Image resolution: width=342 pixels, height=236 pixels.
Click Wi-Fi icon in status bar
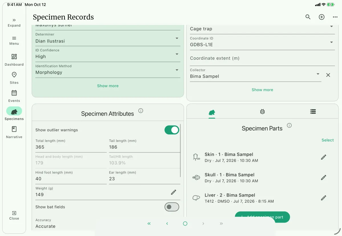click(323, 5)
